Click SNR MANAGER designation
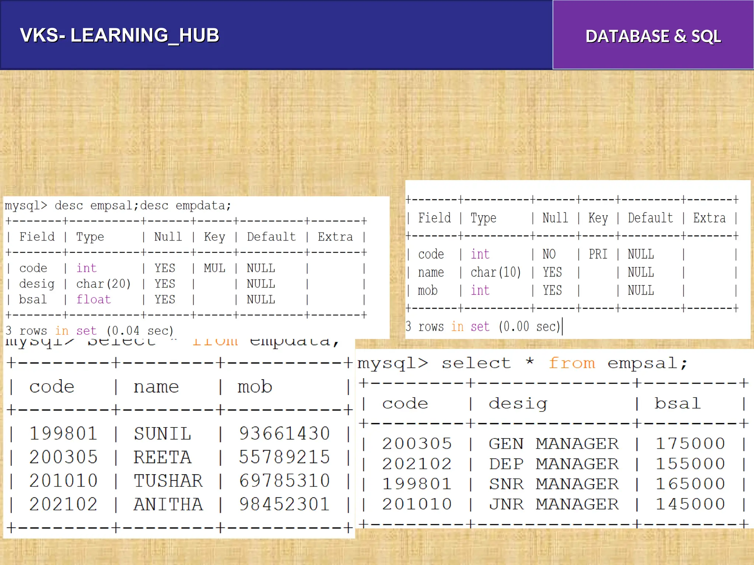Screen dimensions: 754x565 (x=554, y=484)
